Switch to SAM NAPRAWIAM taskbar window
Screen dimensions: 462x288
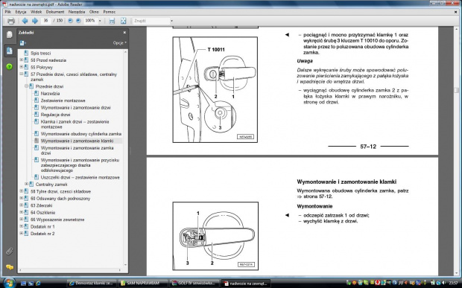click(142, 284)
